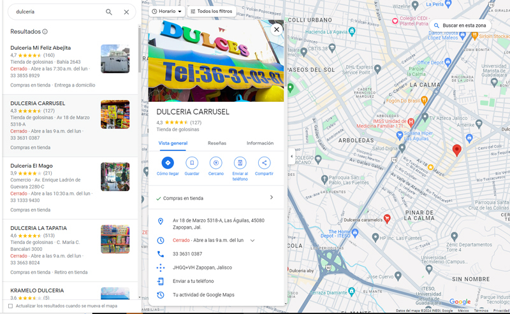Click the Dulcería caramelo's map pin
This screenshot has height=314, width=510.
387,218
